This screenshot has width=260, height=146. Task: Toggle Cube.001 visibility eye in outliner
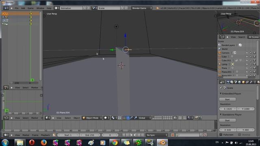[x=247, y=60]
